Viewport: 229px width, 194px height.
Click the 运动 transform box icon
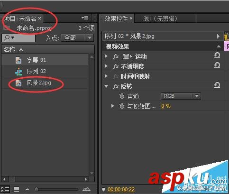coord(126,56)
